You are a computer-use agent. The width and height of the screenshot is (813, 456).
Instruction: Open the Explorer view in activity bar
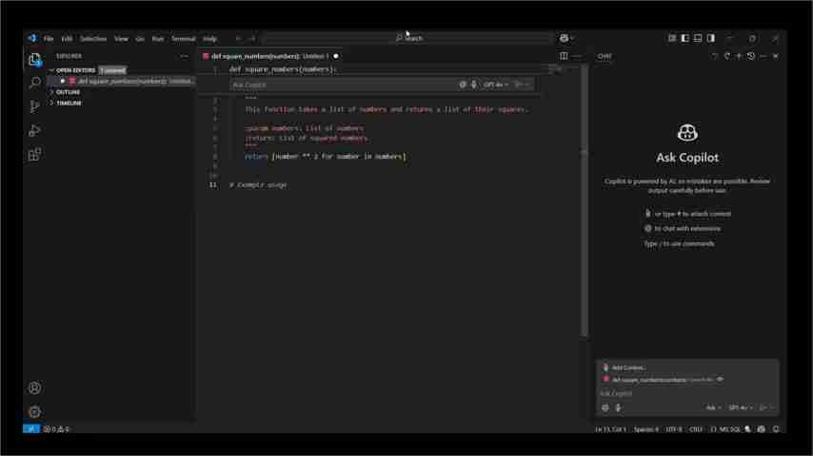[34, 60]
